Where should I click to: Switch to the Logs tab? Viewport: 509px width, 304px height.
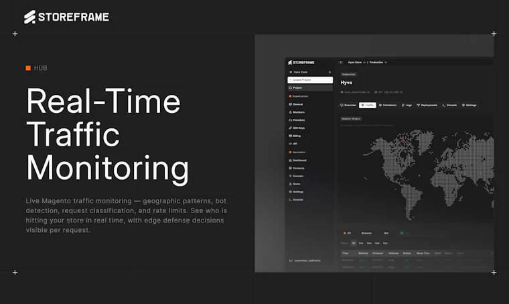tap(407, 105)
